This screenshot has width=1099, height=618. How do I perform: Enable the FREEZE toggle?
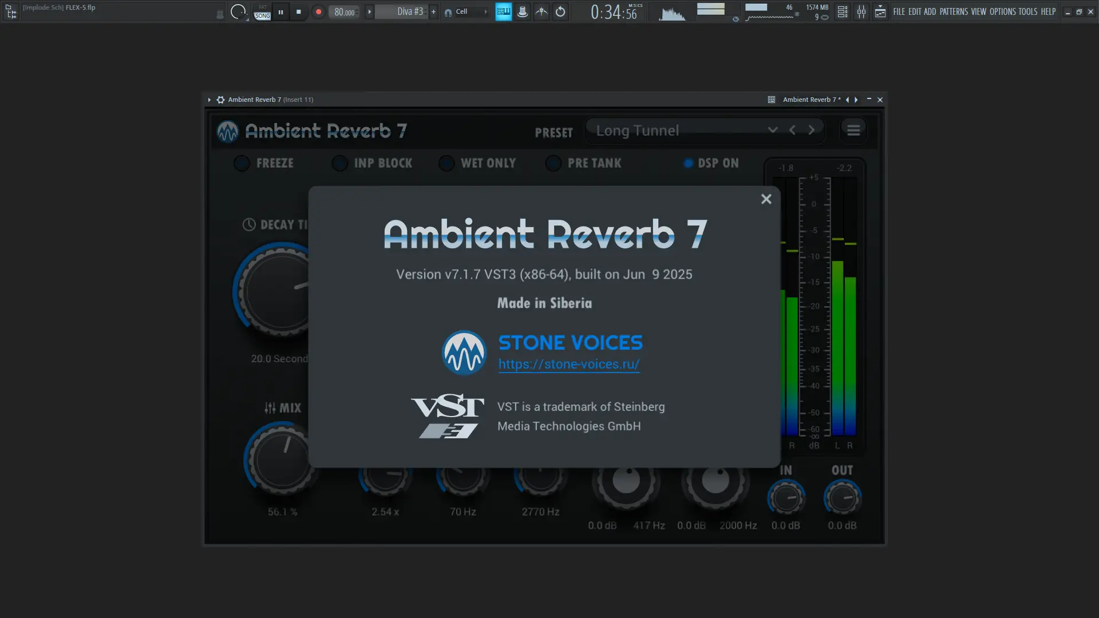[x=242, y=164]
